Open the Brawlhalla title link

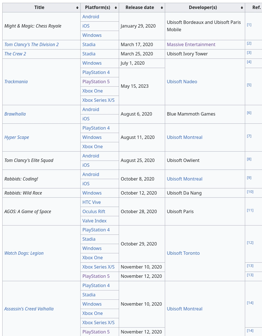pos(15,114)
